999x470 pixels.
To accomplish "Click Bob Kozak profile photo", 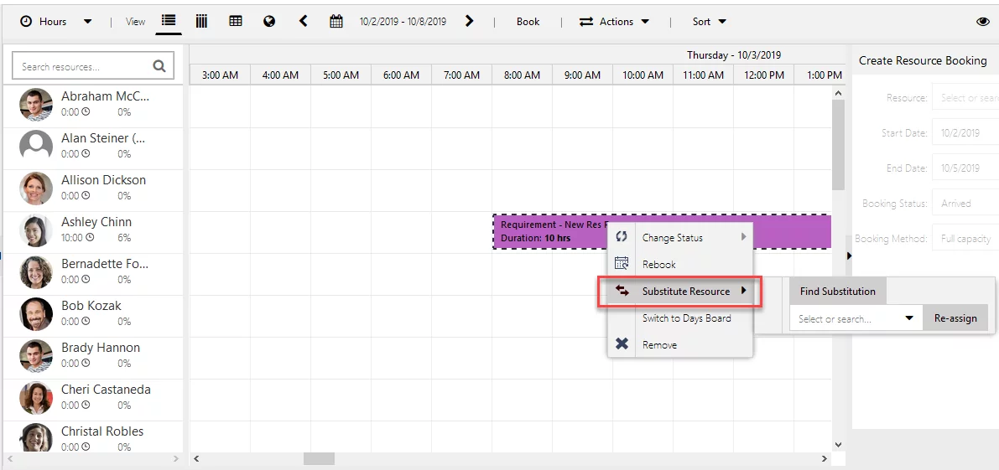I will click(x=36, y=314).
